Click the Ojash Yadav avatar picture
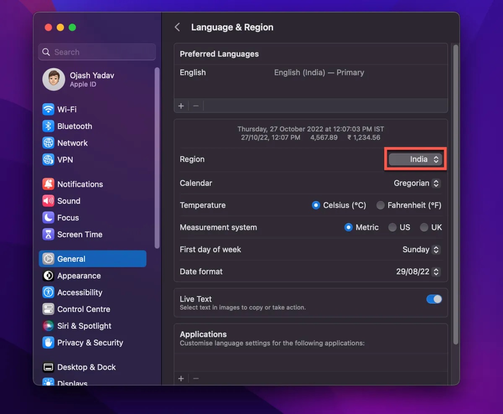This screenshot has height=414, width=503. [x=54, y=79]
